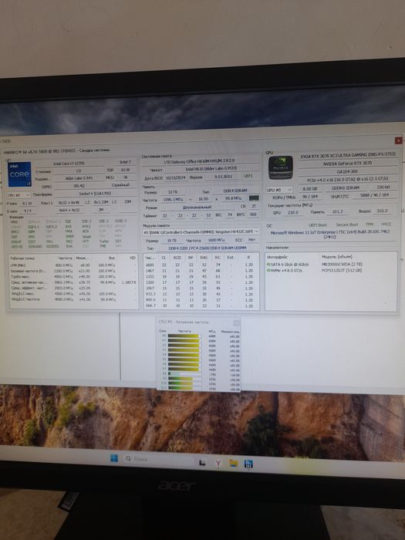The width and height of the screenshot is (405, 540).
Task: Click the magnifier icon in taskbar search
Action: [x=129, y=459]
